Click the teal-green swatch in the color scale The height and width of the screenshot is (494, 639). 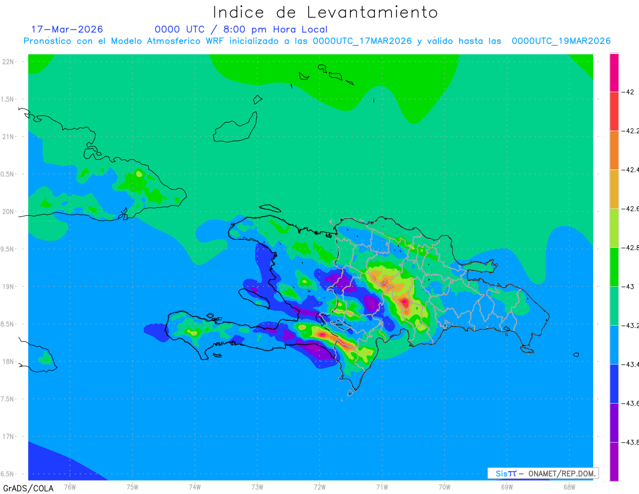pos(614,306)
